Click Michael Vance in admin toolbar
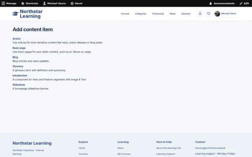 57,3
